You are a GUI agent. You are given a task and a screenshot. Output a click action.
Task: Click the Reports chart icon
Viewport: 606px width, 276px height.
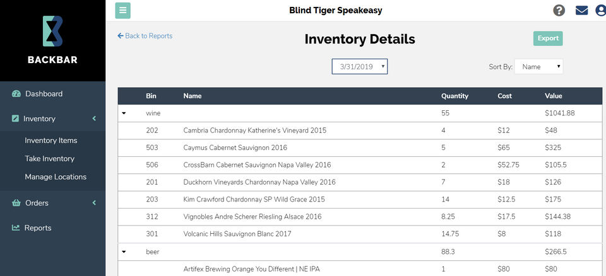[16, 227]
